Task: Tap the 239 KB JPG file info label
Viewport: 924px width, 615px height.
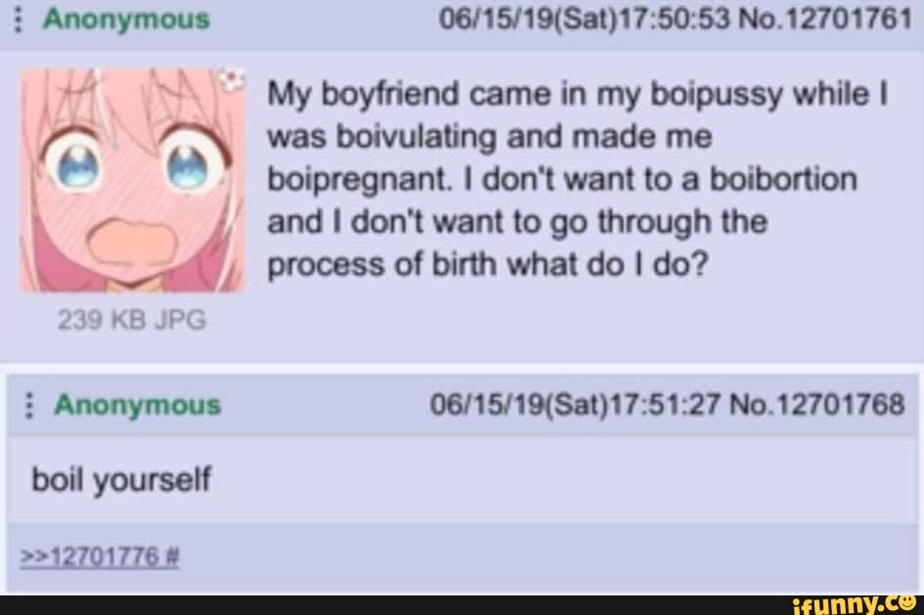Action: 132,320
